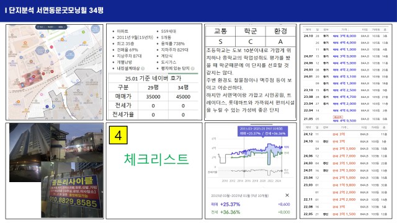This screenshot has width=397, height=223.
Task: Click the C grade under 학군
Action: click(x=251, y=42)
